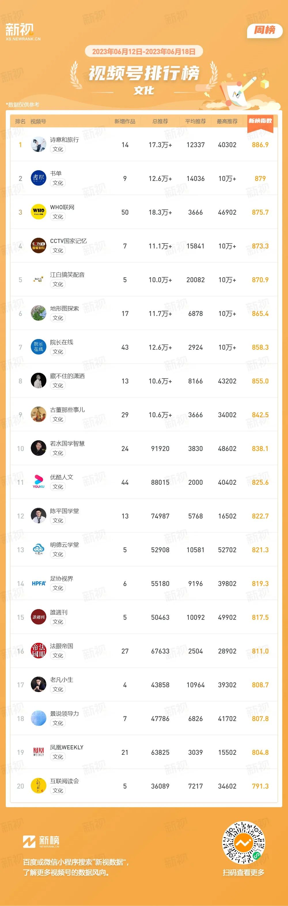
Task: Open the 院长在线 blue avatar
Action: (x=39, y=347)
